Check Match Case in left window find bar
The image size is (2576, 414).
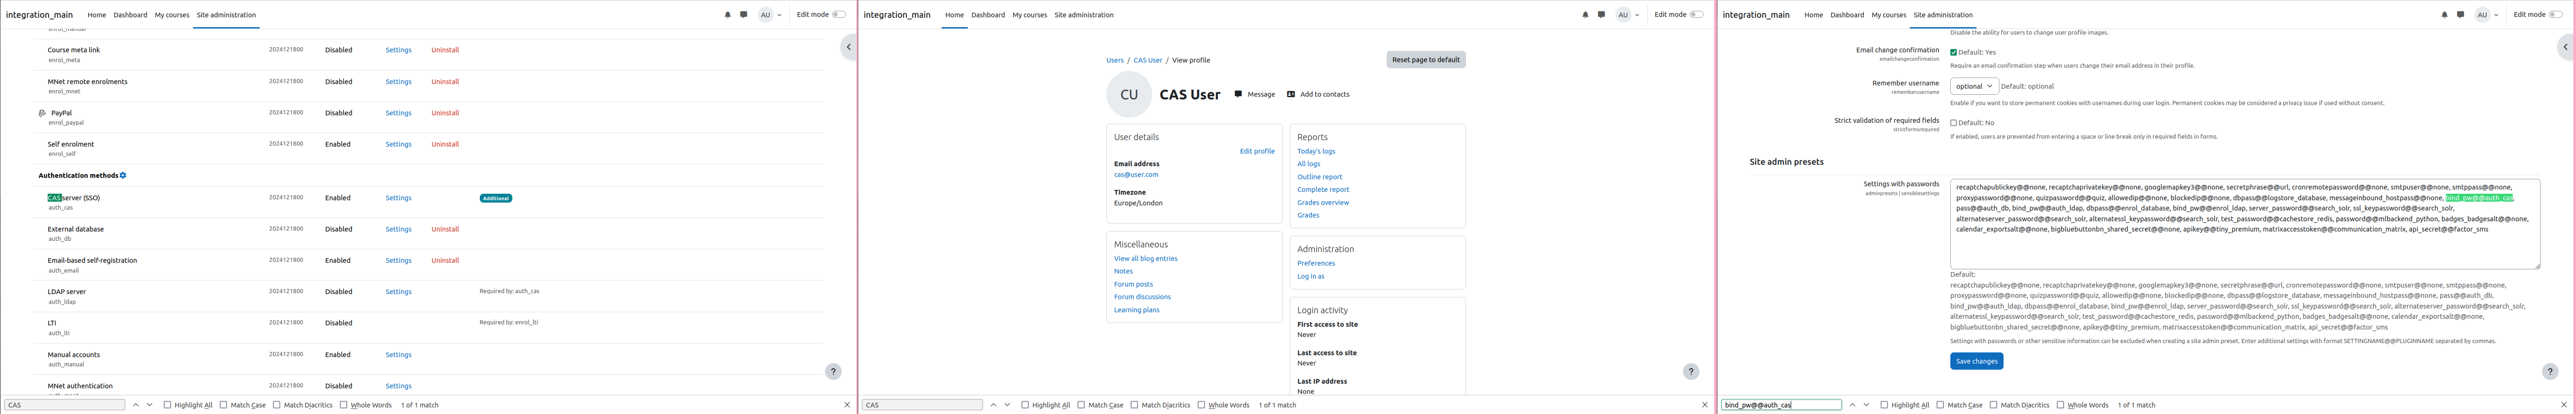tap(223, 405)
